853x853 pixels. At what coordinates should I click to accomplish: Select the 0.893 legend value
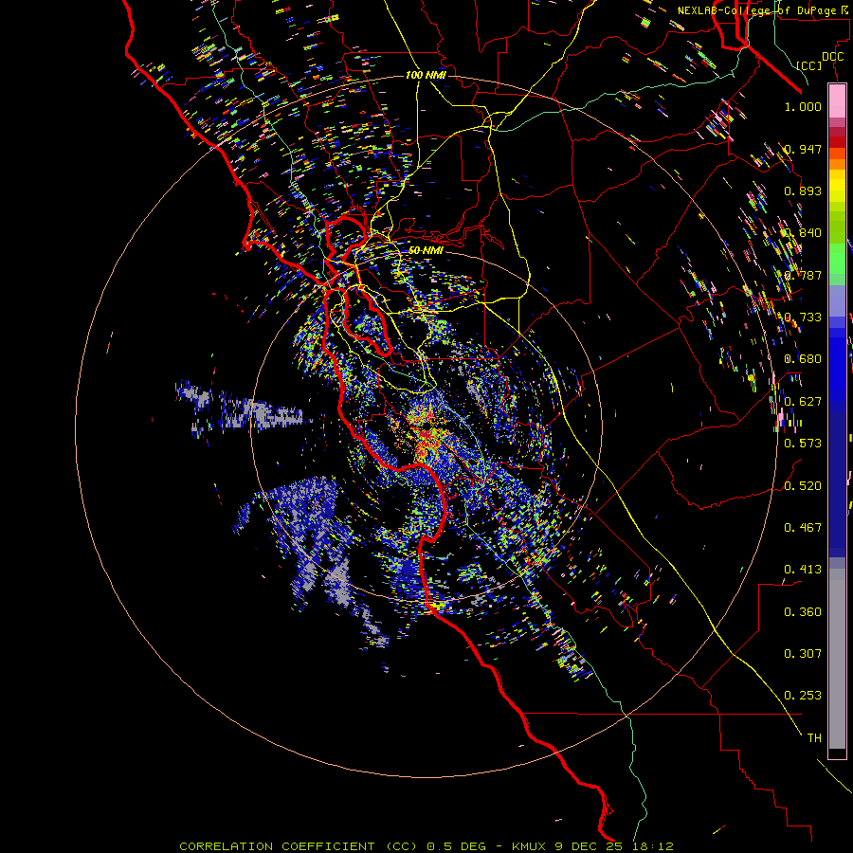[803, 191]
